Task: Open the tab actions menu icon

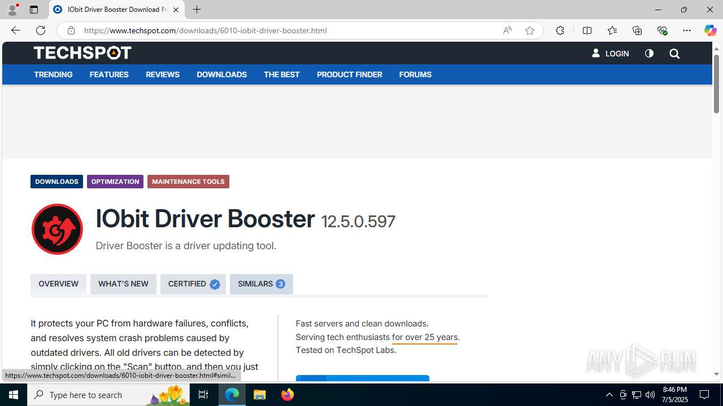Action: click(34, 10)
